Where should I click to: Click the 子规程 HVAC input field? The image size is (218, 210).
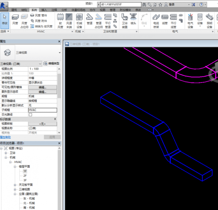coord(42,110)
